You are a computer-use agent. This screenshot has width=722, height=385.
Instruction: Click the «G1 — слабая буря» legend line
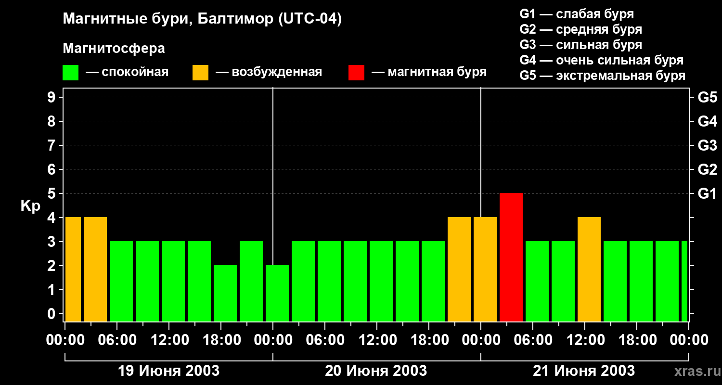click(577, 14)
